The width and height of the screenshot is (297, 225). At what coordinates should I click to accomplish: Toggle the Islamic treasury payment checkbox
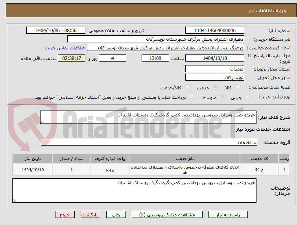point(192,96)
